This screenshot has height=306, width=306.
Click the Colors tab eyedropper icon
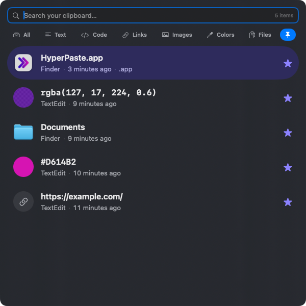(210, 35)
